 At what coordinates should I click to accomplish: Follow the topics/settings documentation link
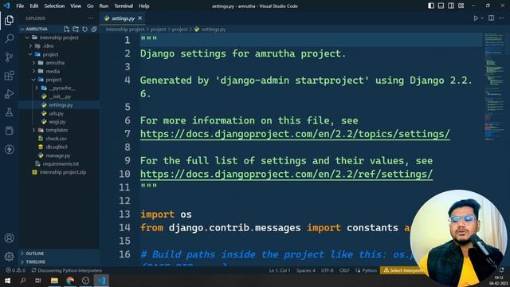tap(295, 134)
